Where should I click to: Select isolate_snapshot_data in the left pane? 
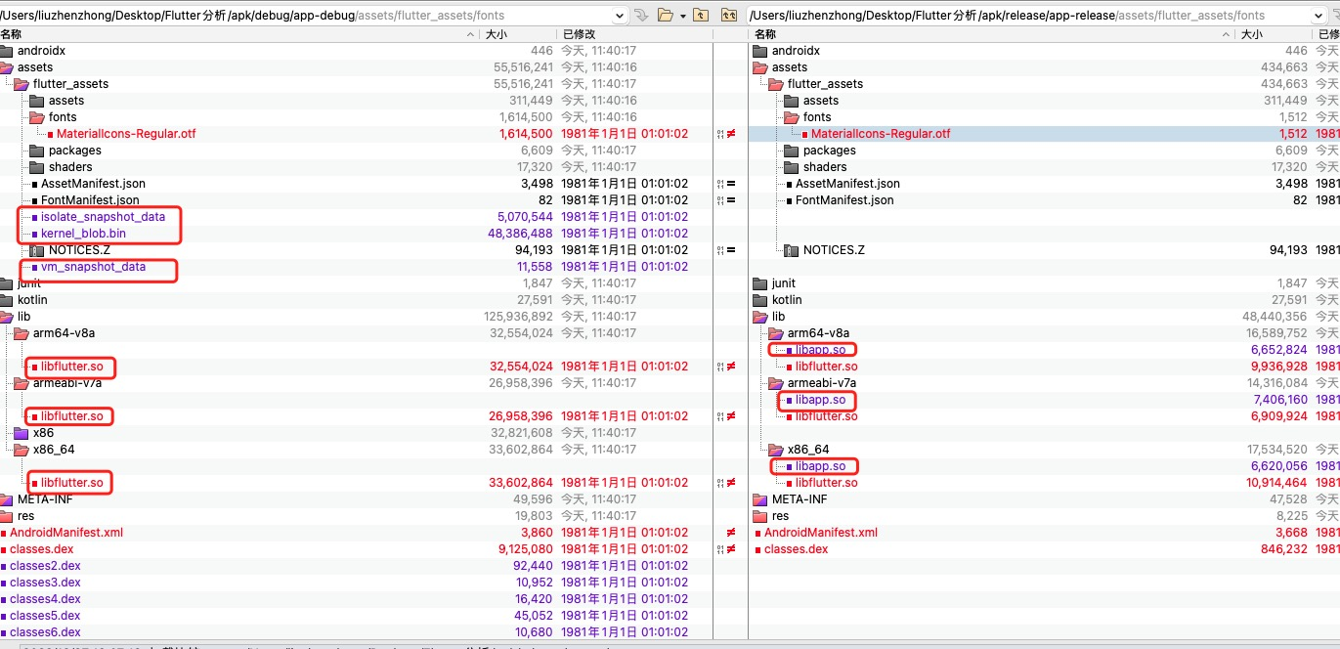pos(103,217)
